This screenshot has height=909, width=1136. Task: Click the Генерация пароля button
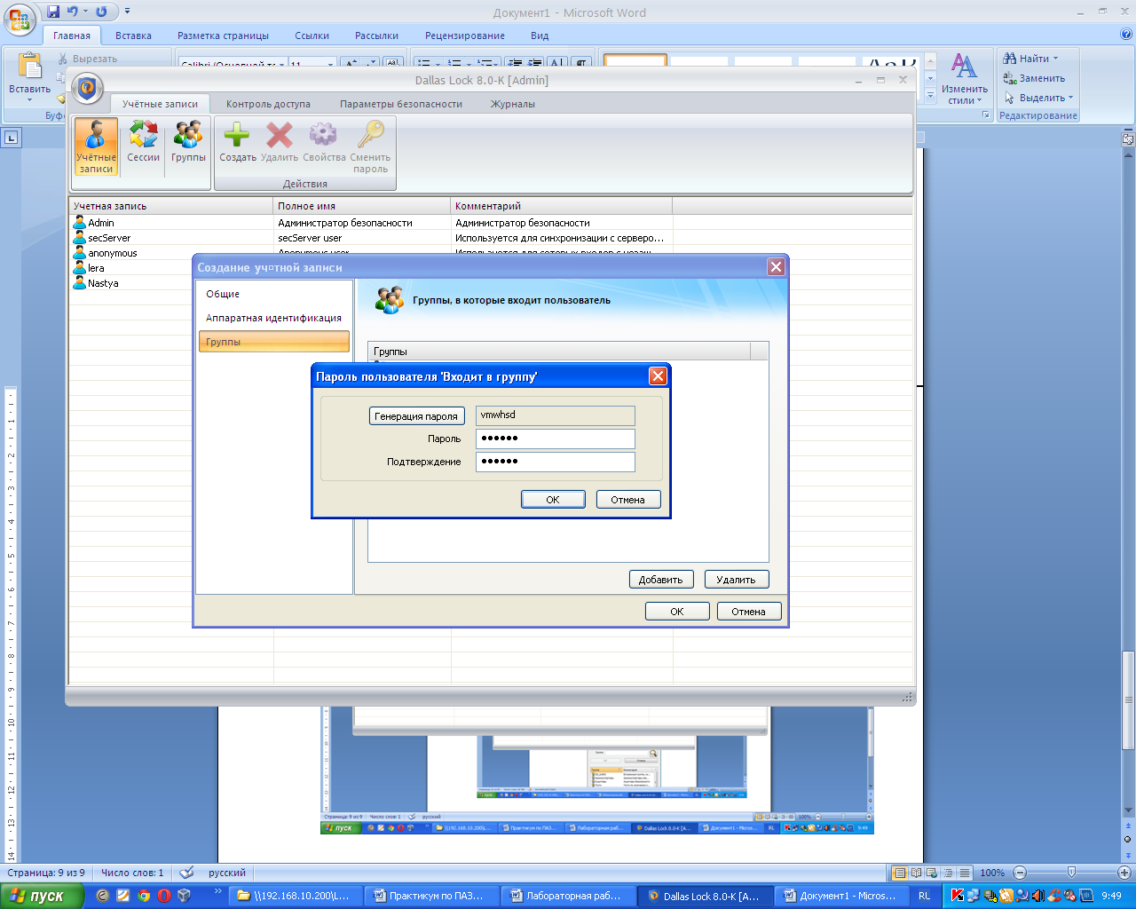point(416,415)
